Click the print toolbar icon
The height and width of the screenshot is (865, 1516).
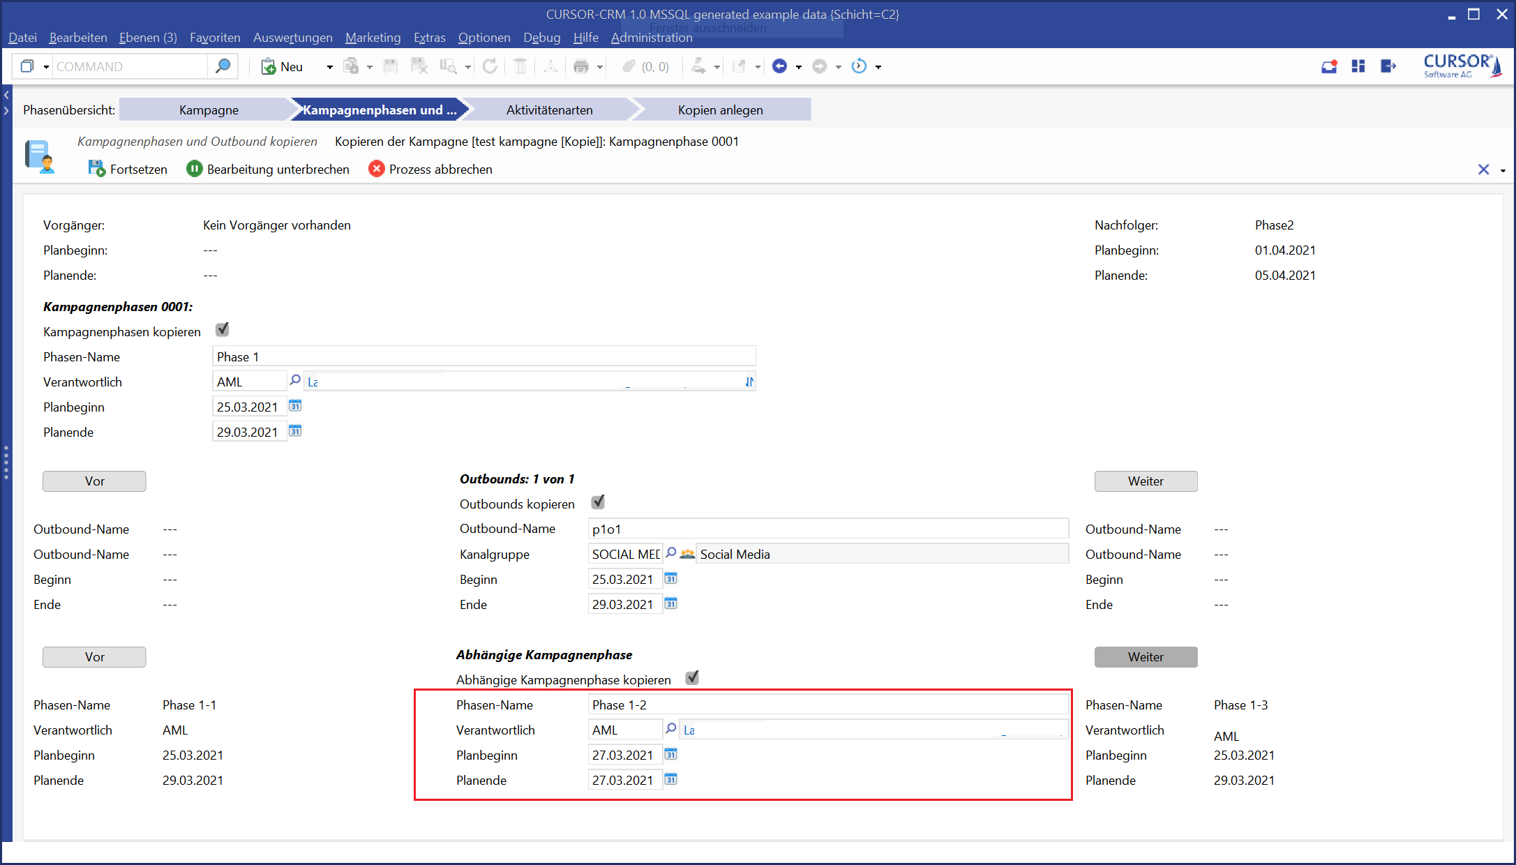click(580, 66)
